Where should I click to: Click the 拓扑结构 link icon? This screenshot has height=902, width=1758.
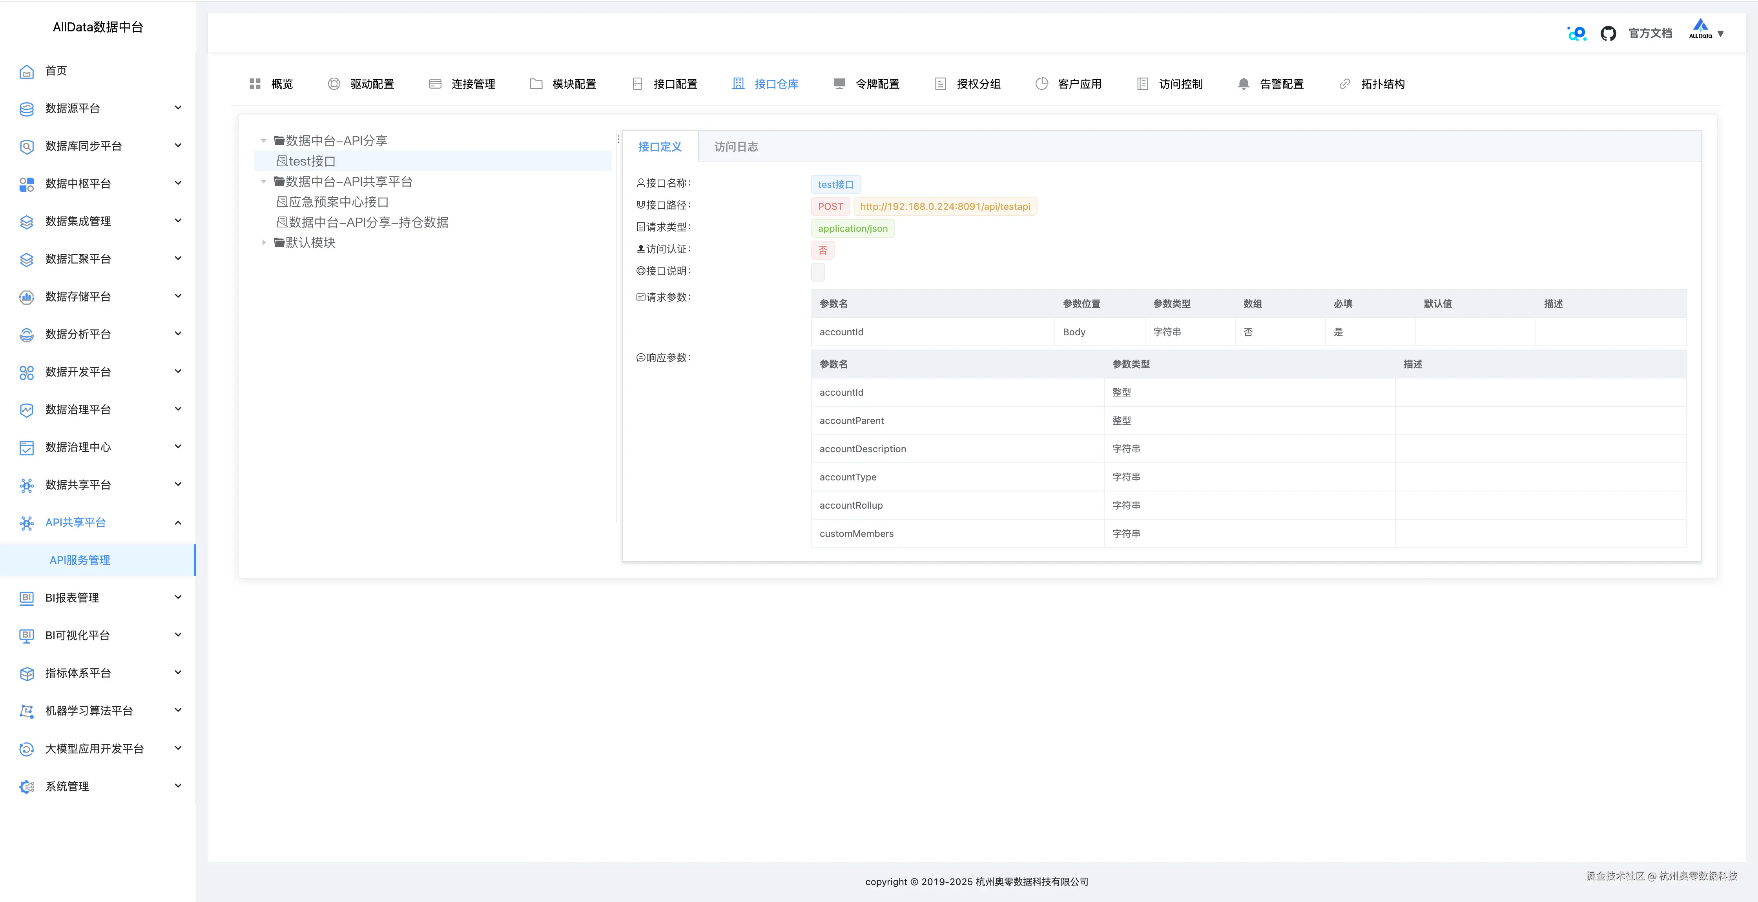click(1344, 84)
